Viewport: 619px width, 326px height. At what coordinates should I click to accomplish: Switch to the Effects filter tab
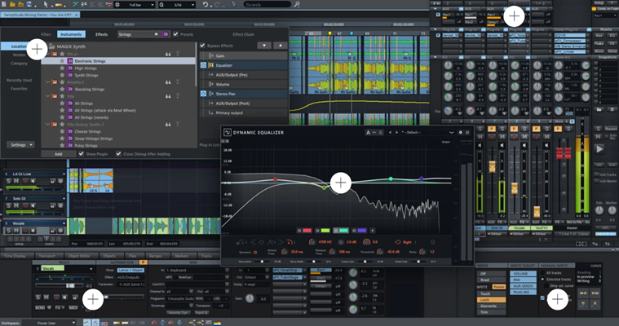click(101, 34)
